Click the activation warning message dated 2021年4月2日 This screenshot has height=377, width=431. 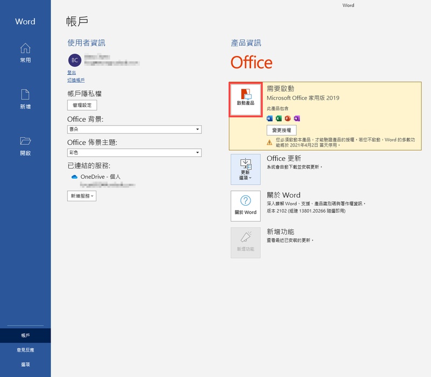(345, 142)
